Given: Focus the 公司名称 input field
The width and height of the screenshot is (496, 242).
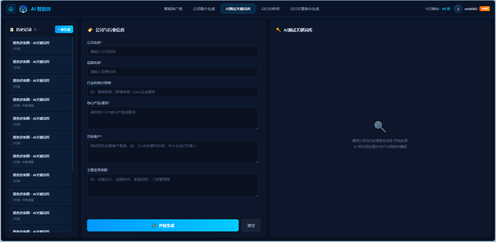Looking at the screenshot, I should pos(173,52).
